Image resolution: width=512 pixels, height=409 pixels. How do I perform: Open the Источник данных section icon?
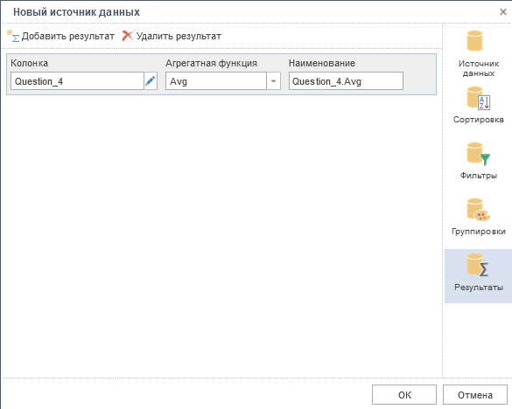click(x=474, y=41)
